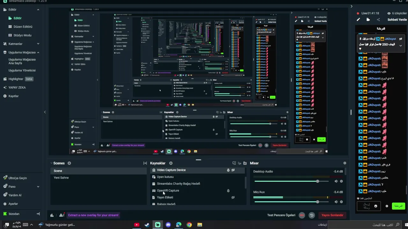Open emoji picker in chat box
408x229 pixels.
click(375, 206)
